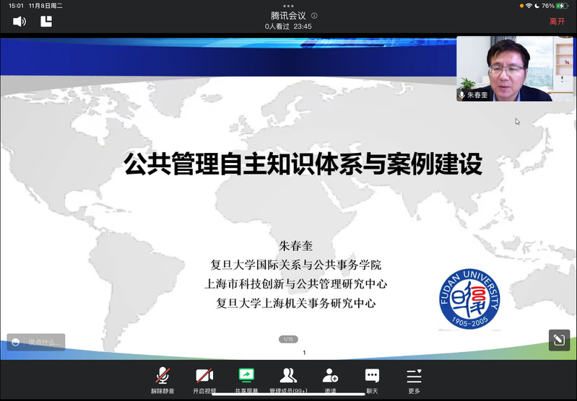Click the layout switch icon beside speaker
Image resolution: width=577 pixels, height=401 pixels.
[x=46, y=22]
